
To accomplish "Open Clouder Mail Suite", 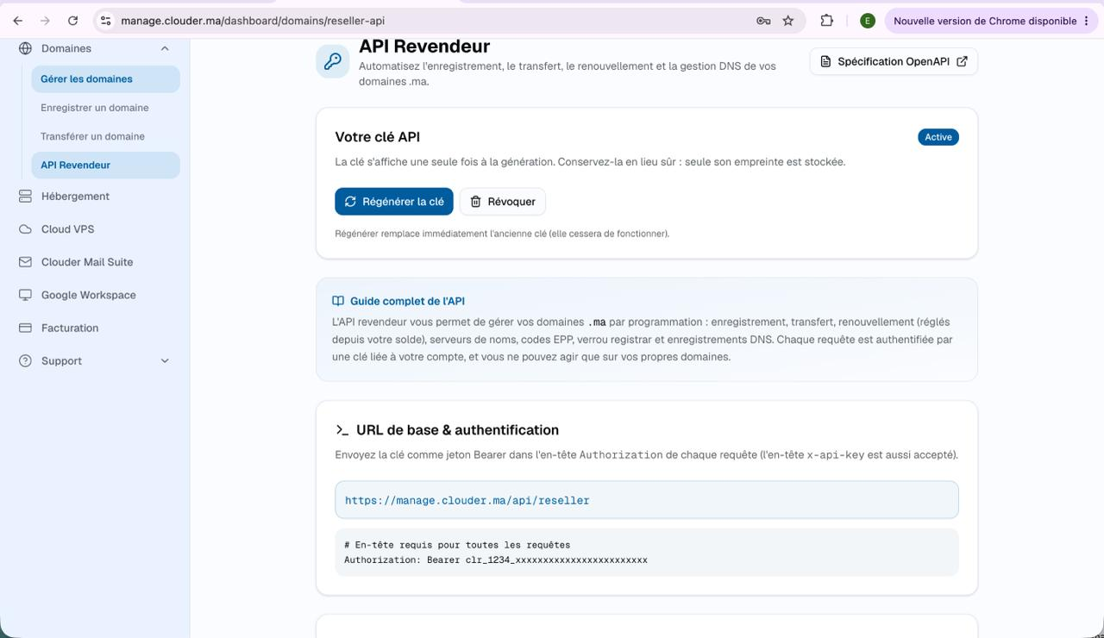I will pos(95,262).
